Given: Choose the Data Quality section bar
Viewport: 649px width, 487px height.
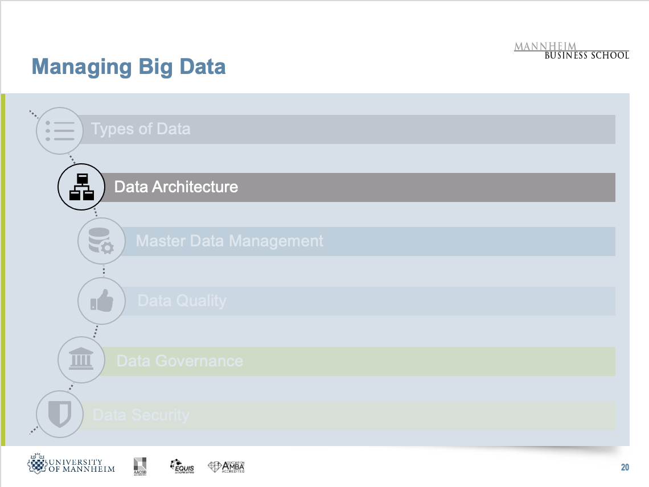Looking at the screenshot, I should (x=376, y=302).
